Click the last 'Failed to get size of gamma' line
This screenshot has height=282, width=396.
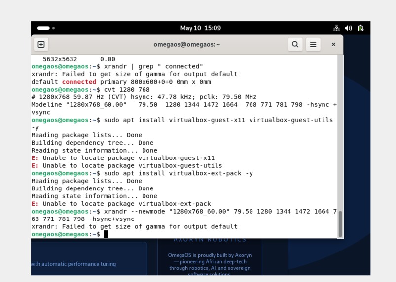(134, 226)
